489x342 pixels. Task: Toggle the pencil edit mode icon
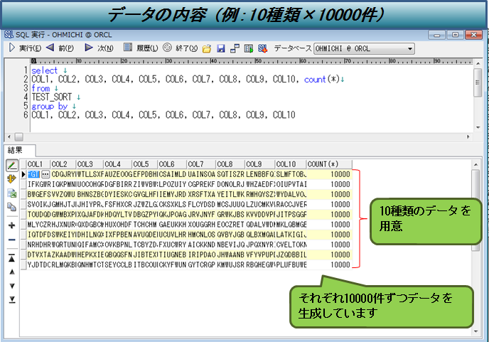(11, 166)
